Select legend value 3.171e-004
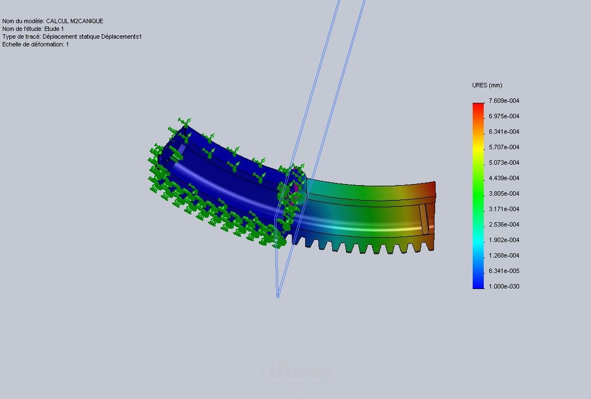 [504, 209]
